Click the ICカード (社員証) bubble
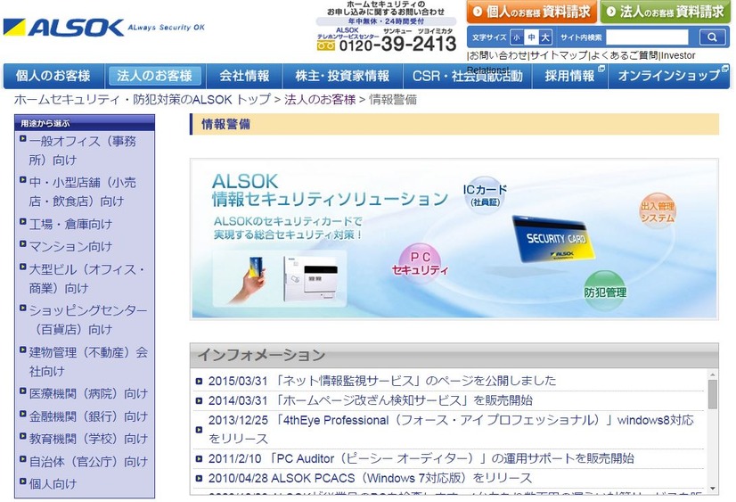Image resolution: width=736 pixels, height=502 pixels. 485,195
